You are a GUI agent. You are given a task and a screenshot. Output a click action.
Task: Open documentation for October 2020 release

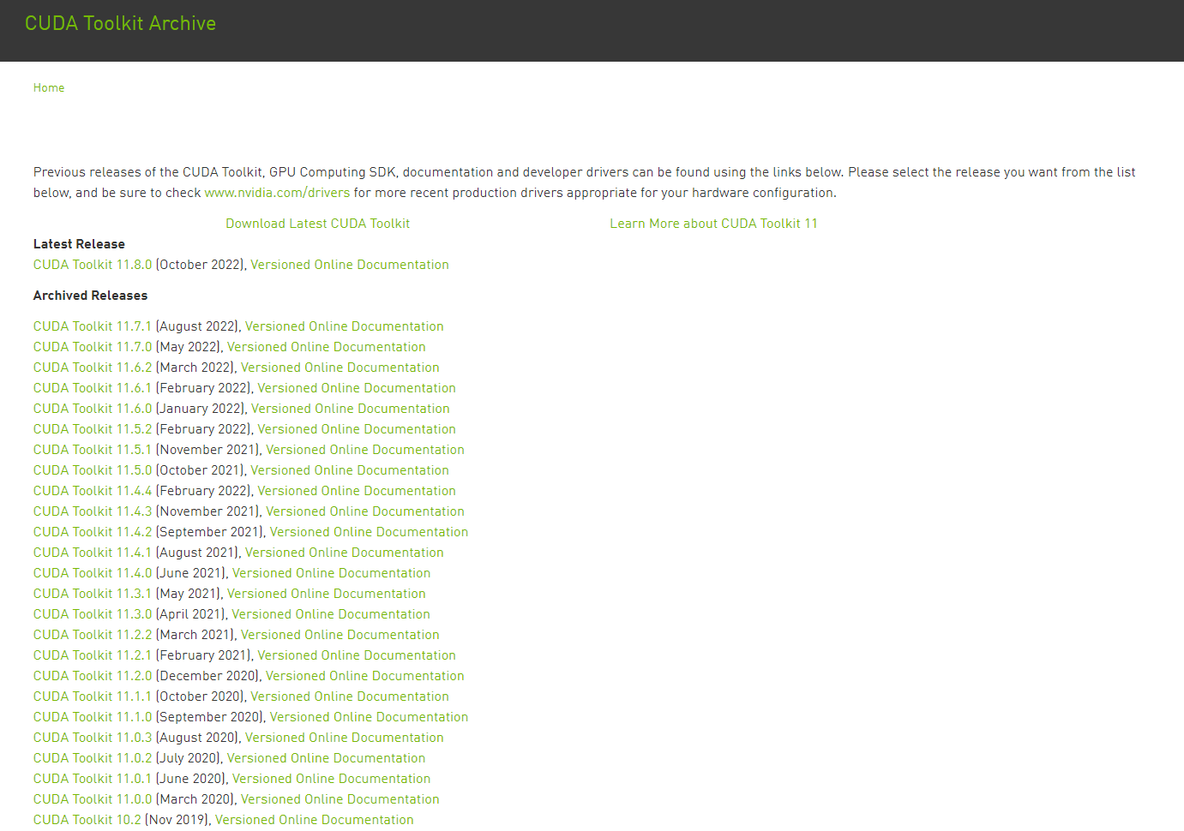350,696
